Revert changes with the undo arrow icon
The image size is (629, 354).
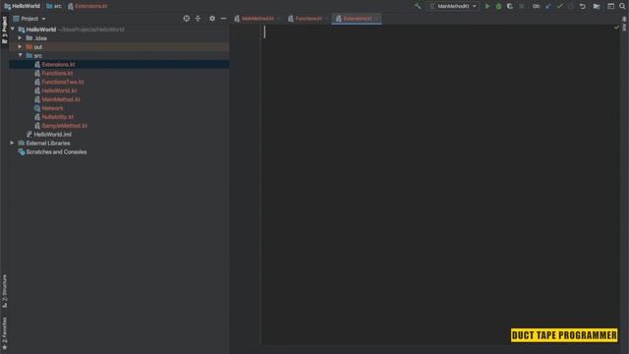pos(583,6)
